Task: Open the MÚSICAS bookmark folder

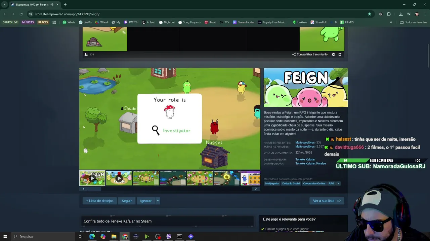Action: (x=28, y=22)
